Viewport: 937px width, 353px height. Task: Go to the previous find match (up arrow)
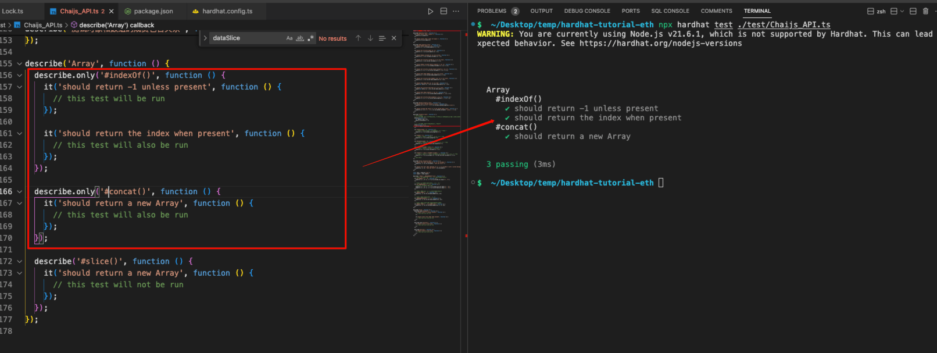pyautogui.click(x=358, y=38)
